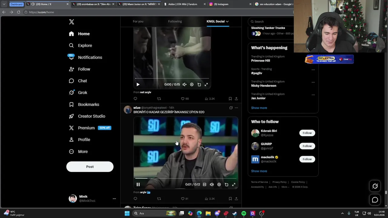Reply to the net arşiv video post
This screenshot has width=388, height=218.
(x=135, y=99)
